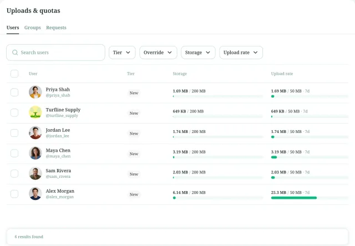Open the Storage filter dropdown

tap(198, 53)
